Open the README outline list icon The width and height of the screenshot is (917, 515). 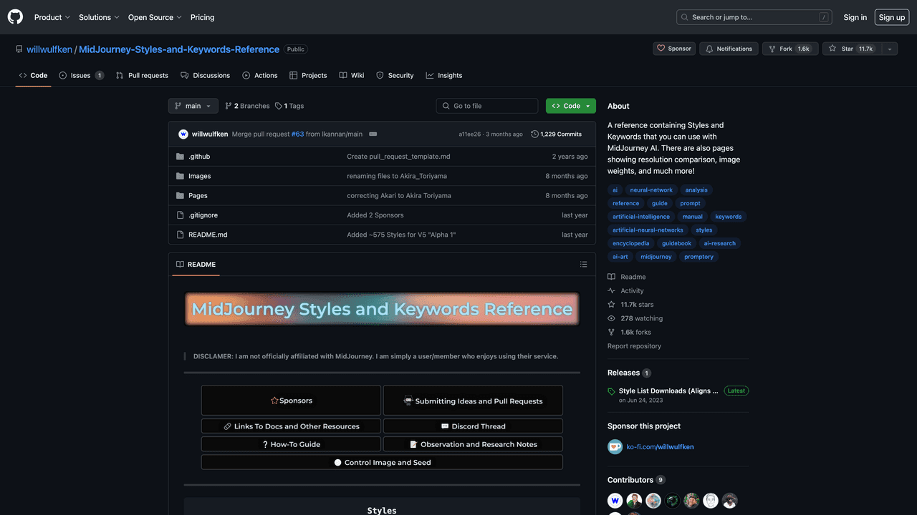[x=584, y=265]
